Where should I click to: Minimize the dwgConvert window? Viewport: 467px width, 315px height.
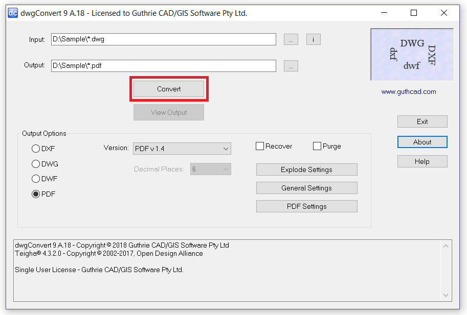click(384, 13)
